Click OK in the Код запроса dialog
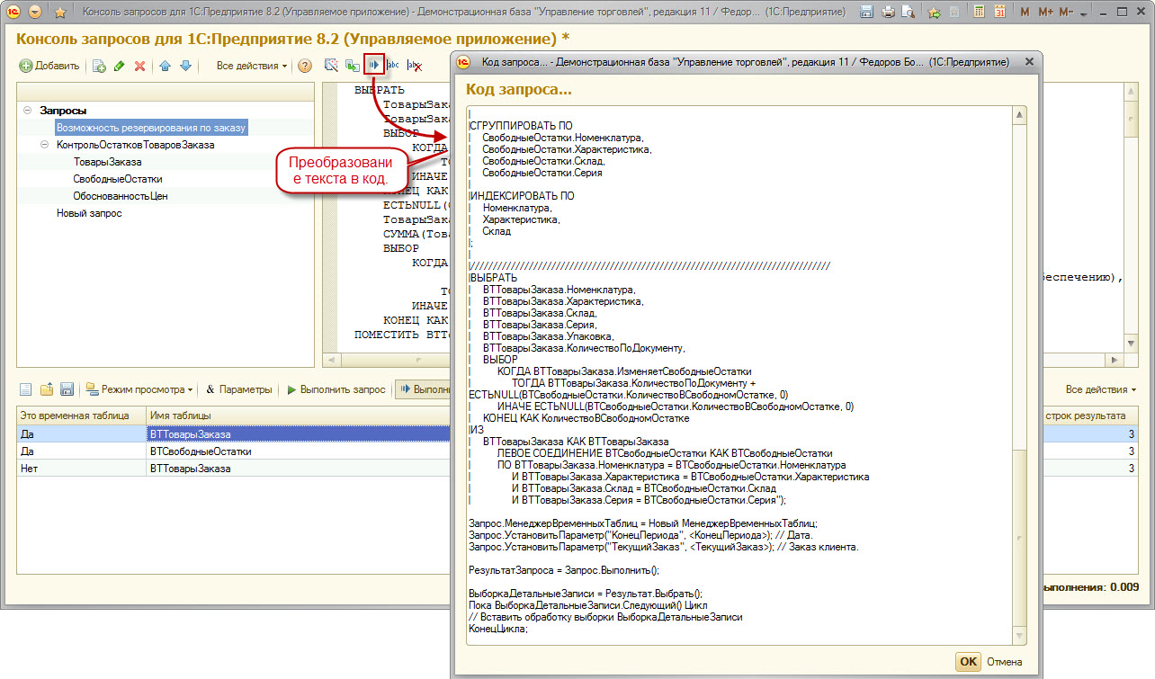The height and width of the screenshot is (679, 1155). point(968,662)
